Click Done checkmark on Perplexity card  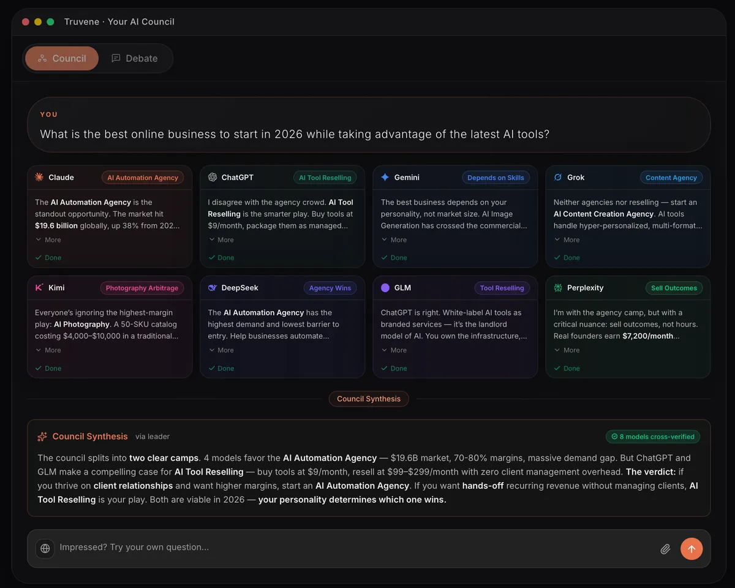click(557, 368)
